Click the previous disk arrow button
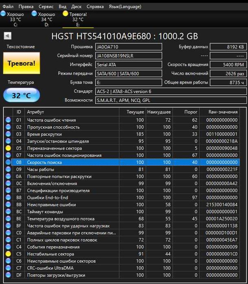Image resolution: width=248 pixels, height=284 pixels. [x=8, y=36]
